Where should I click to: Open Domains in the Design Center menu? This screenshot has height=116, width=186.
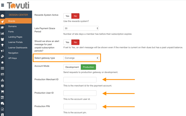click(x=12, y=26)
